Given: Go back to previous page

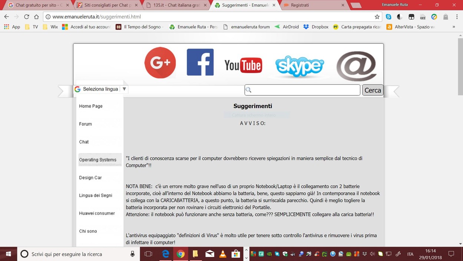Looking at the screenshot, I should click(6, 17).
